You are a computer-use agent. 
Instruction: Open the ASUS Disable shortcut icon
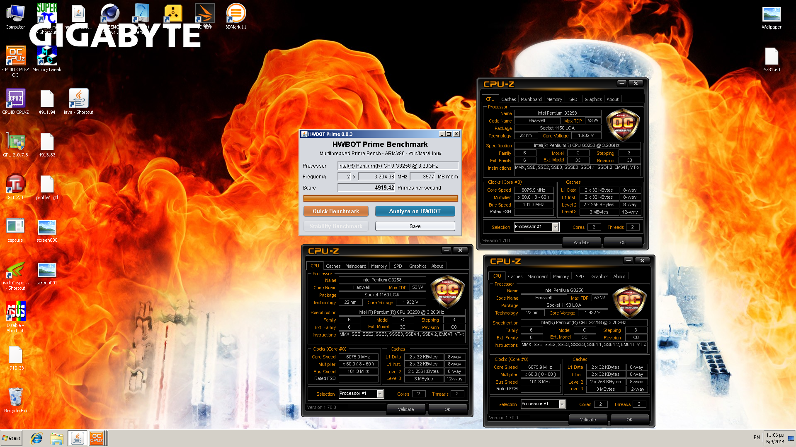click(15, 317)
